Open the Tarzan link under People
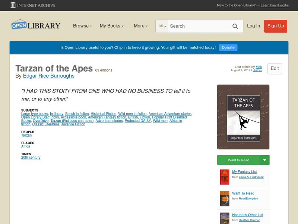298x224 pixels. (26, 136)
